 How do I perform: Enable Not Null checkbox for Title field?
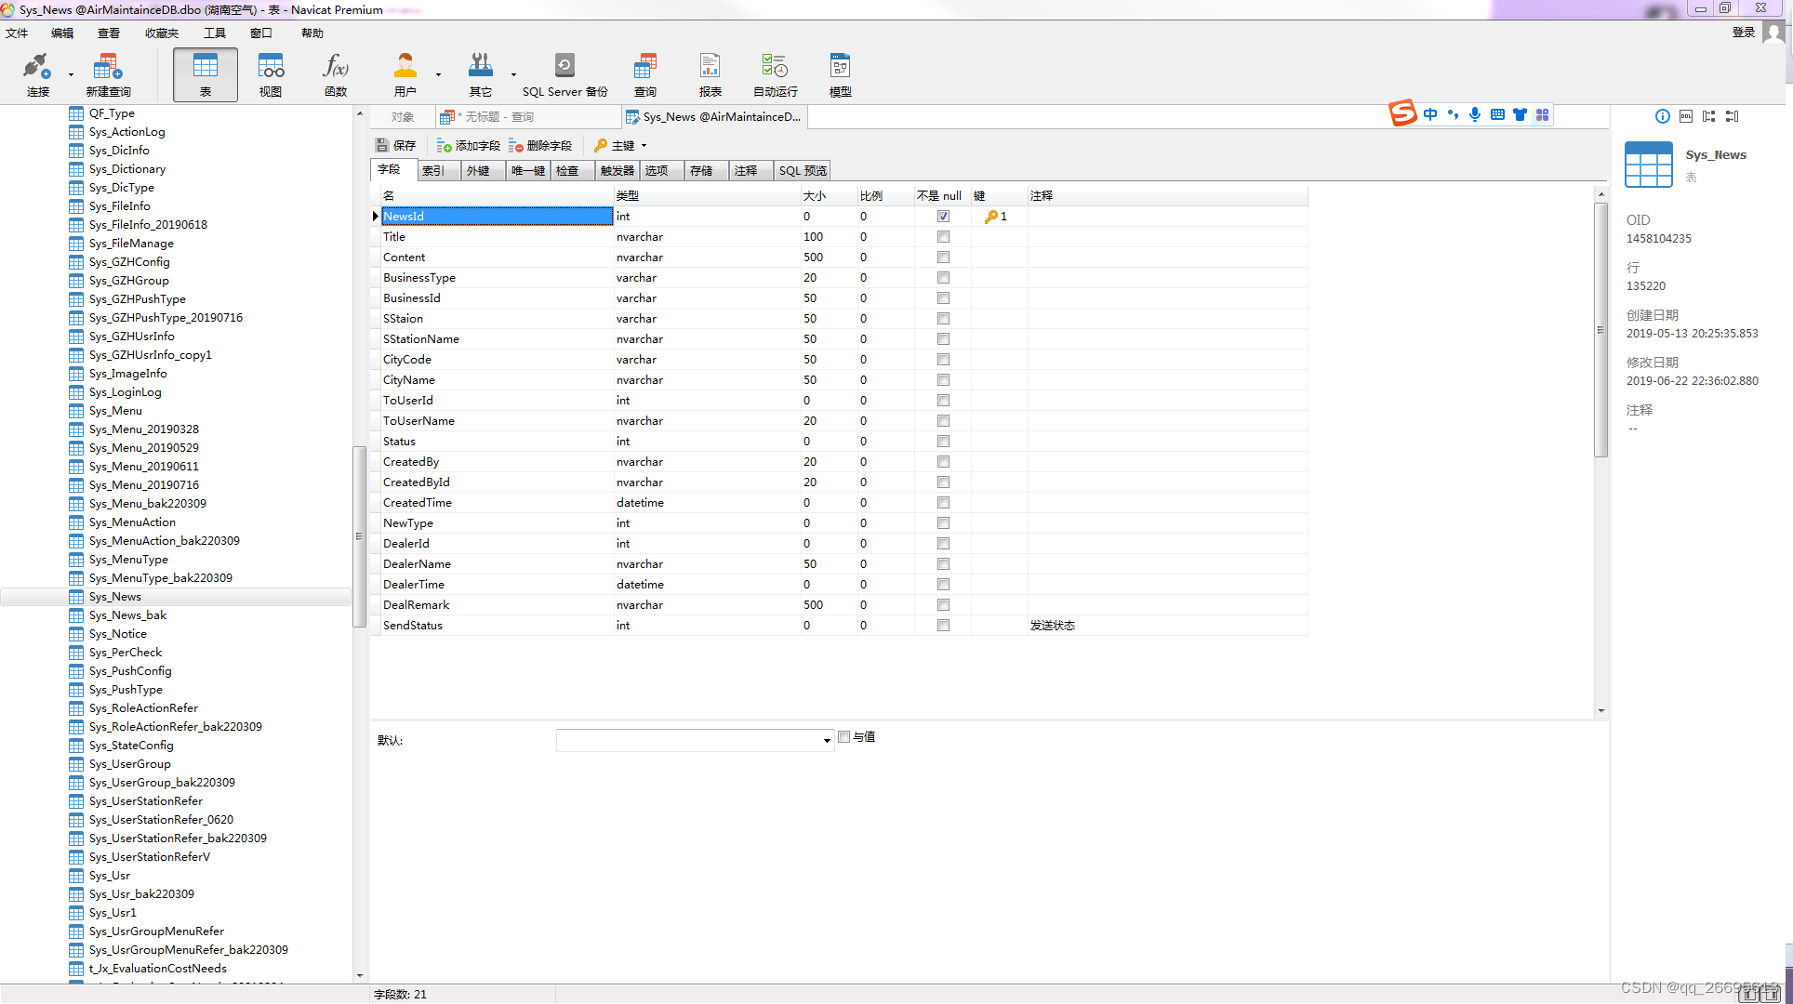pyautogui.click(x=943, y=237)
